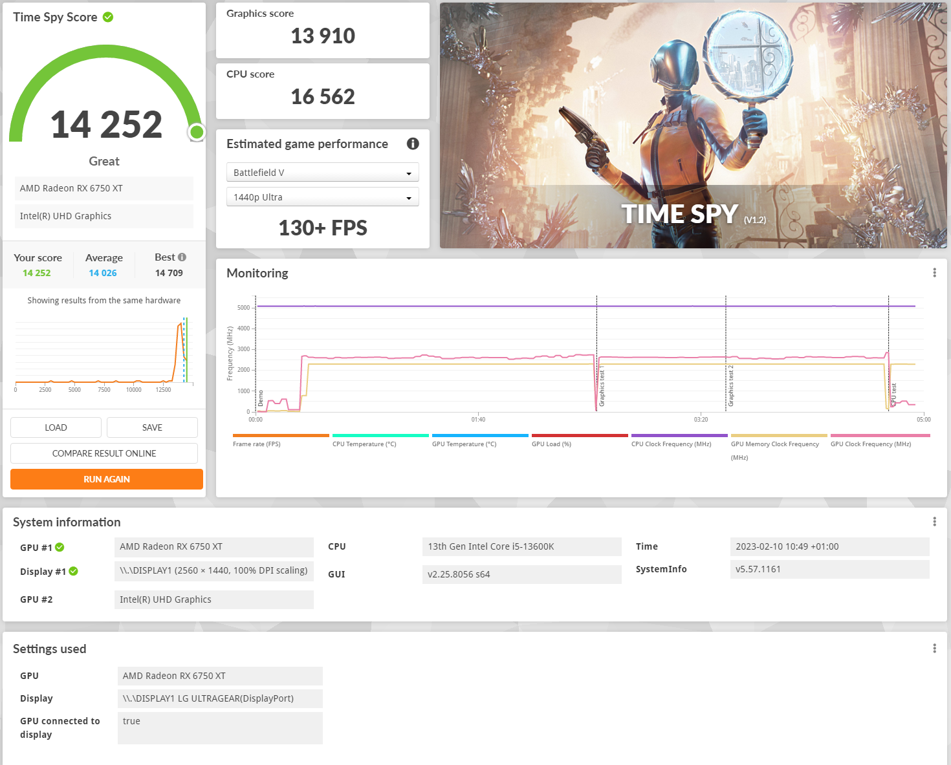951x765 pixels.
Task: Click the verified badge next to Display #1
Action: click(73, 571)
